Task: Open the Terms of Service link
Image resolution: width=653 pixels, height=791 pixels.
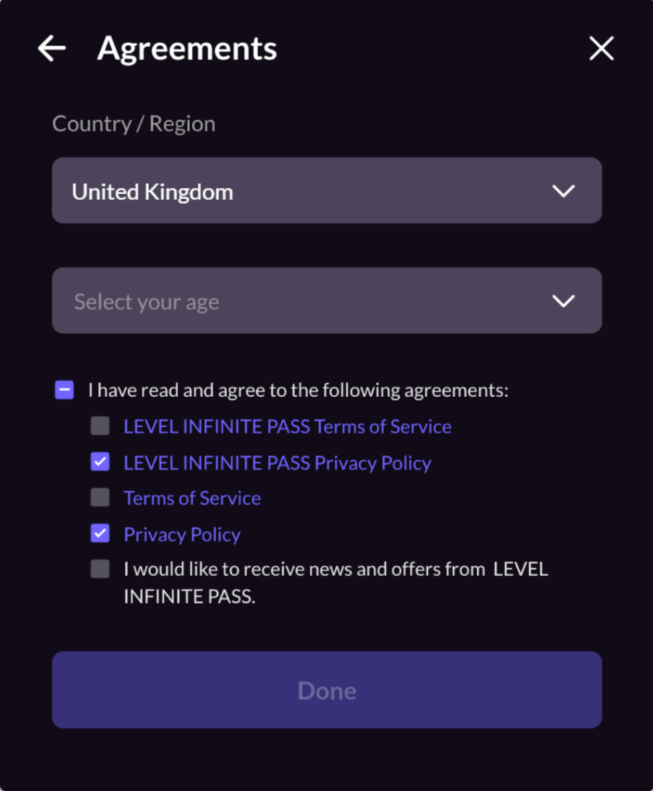Action: coord(192,498)
